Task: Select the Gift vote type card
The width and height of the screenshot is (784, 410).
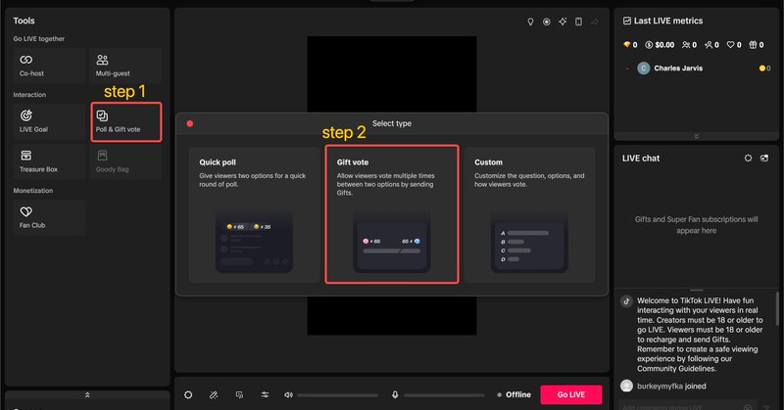Action: pos(391,214)
